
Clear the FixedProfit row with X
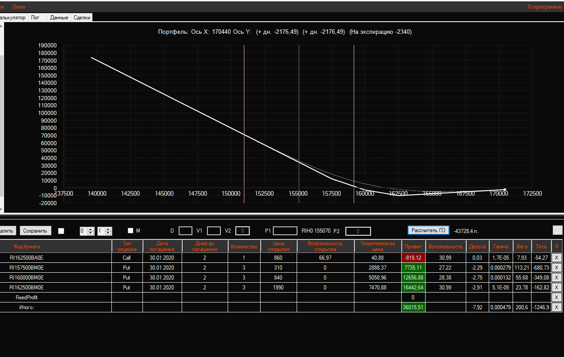pyautogui.click(x=557, y=297)
